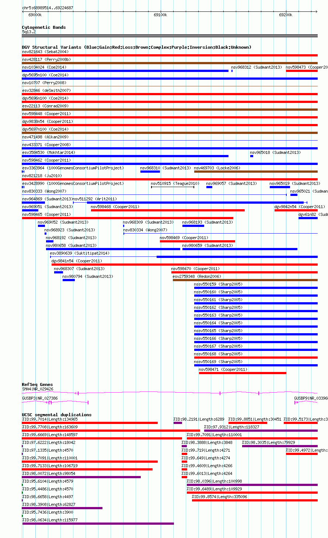
Task: Open the SMA4|NR_029426 gene label
Action: pyautogui.click(x=38, y=389)
